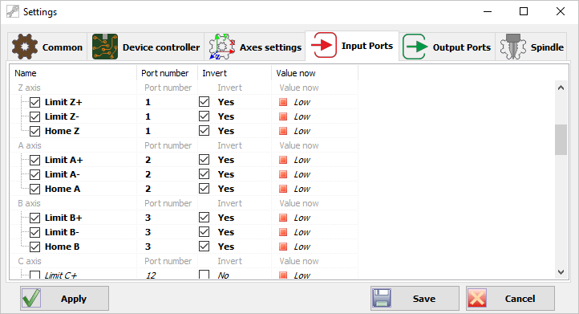This screenshot has width=579, height=314.
Task: Select the Input Ports tab
Action: pyautogui.click(x=352, y=46)
